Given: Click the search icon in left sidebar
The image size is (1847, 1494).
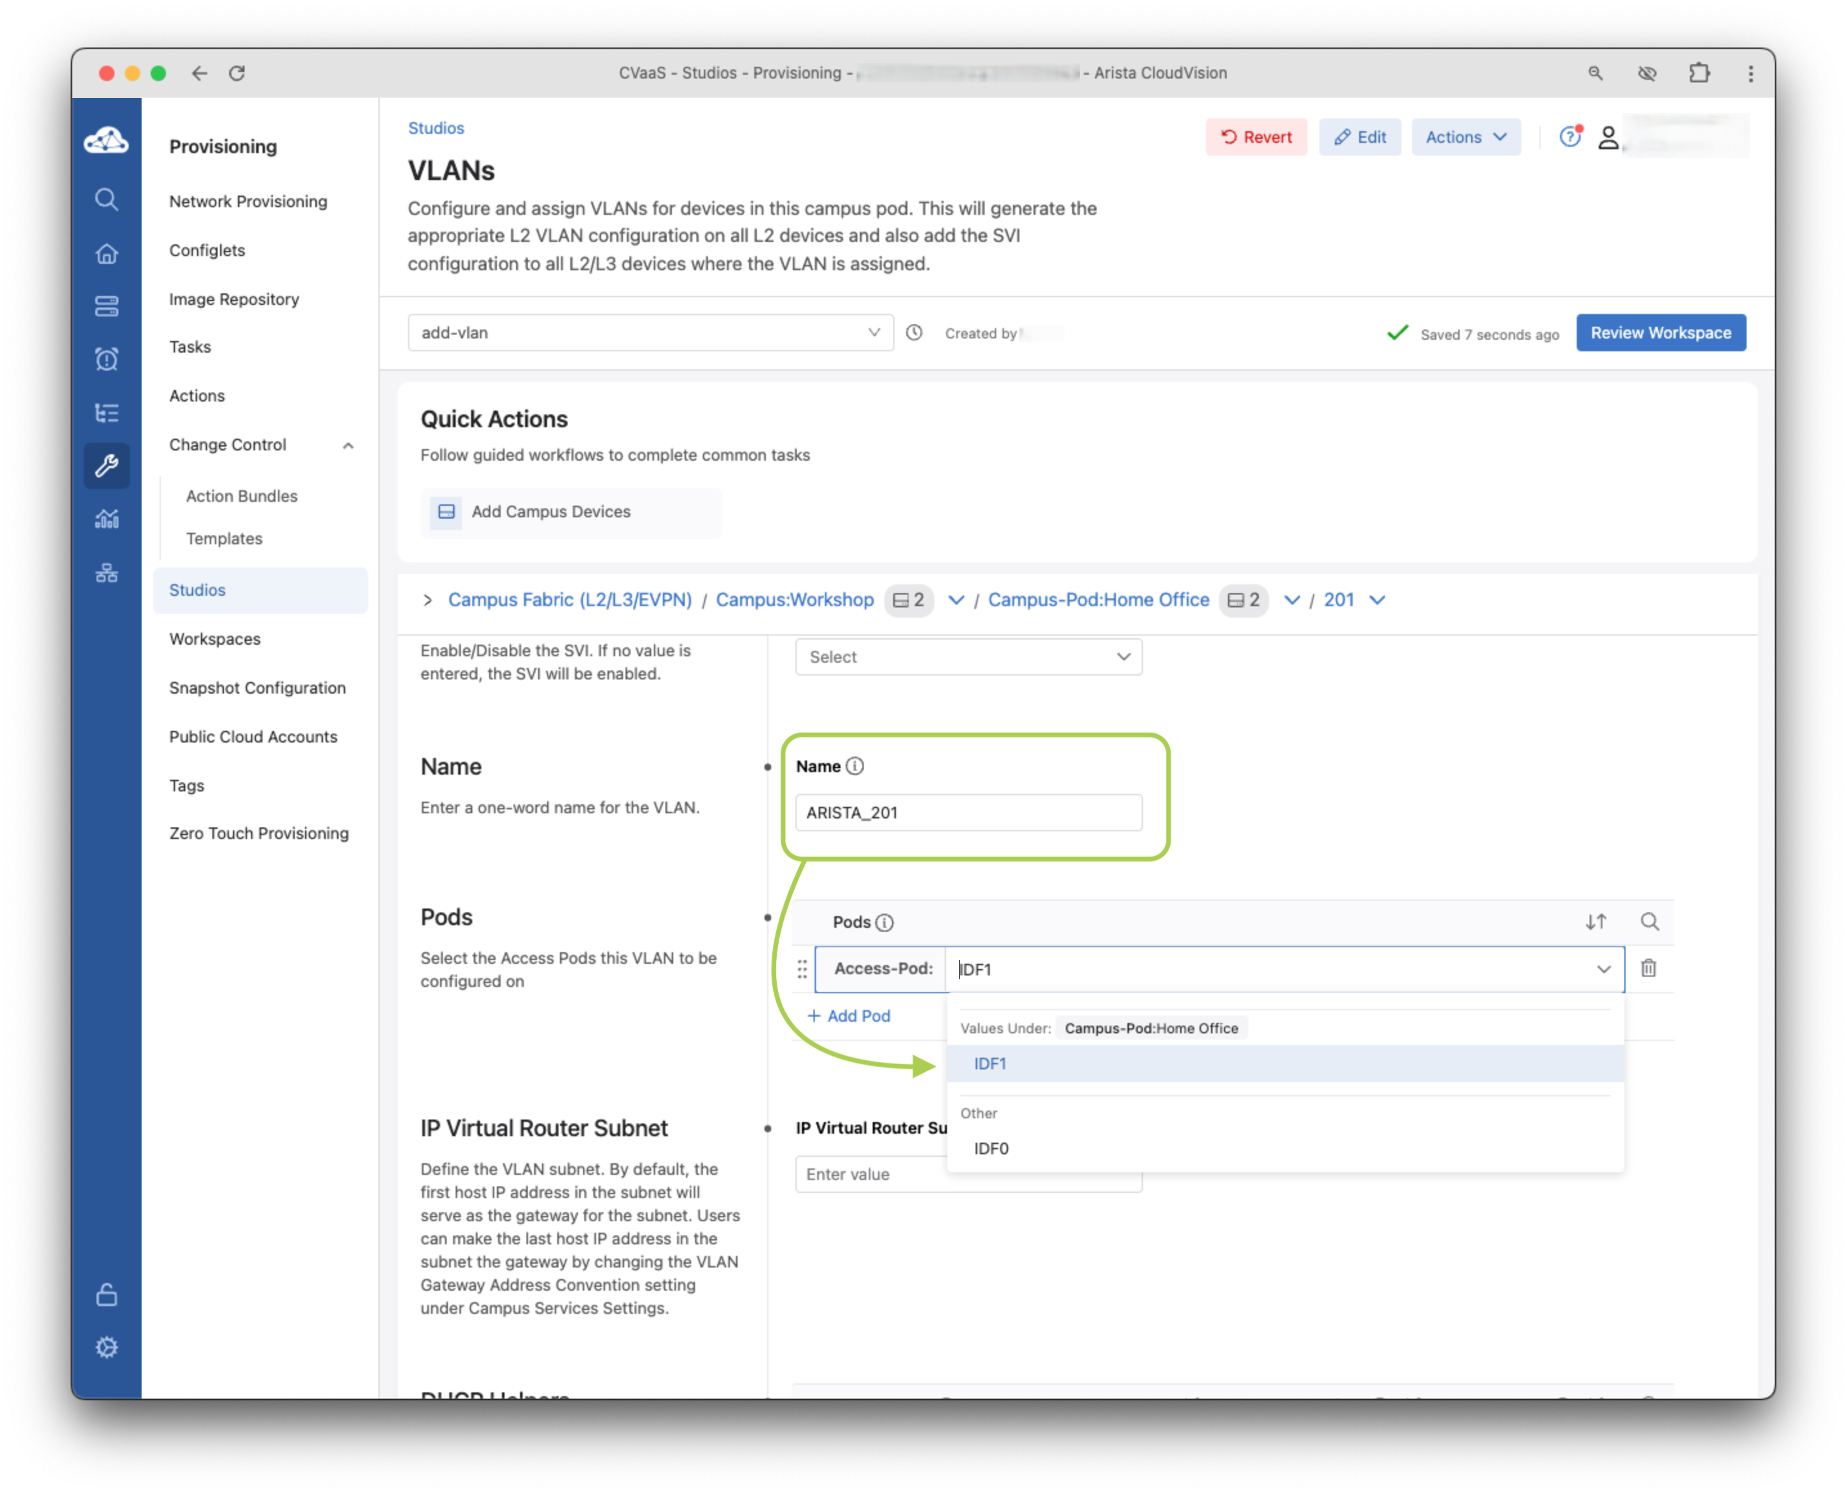Looking at the screenshot, I should pos(106,199).
